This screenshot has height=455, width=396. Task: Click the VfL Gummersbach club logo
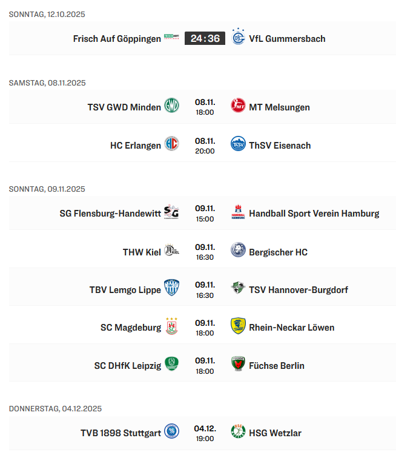[238, 38]
